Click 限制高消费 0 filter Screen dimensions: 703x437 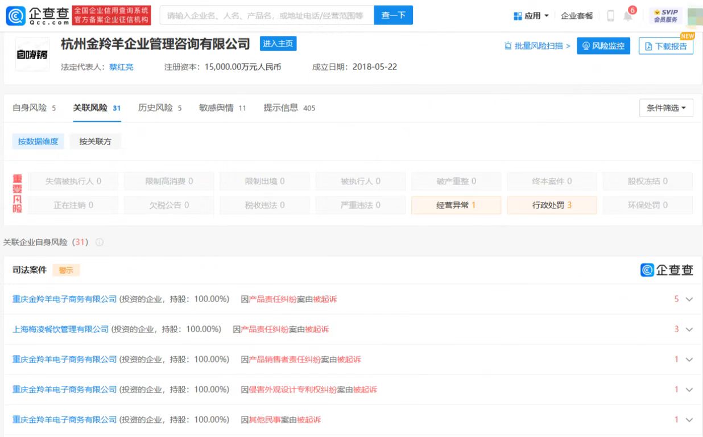[x=169, y=181]
